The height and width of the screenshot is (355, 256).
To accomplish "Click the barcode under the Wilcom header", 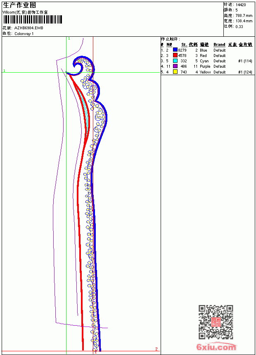I will 32,19.
